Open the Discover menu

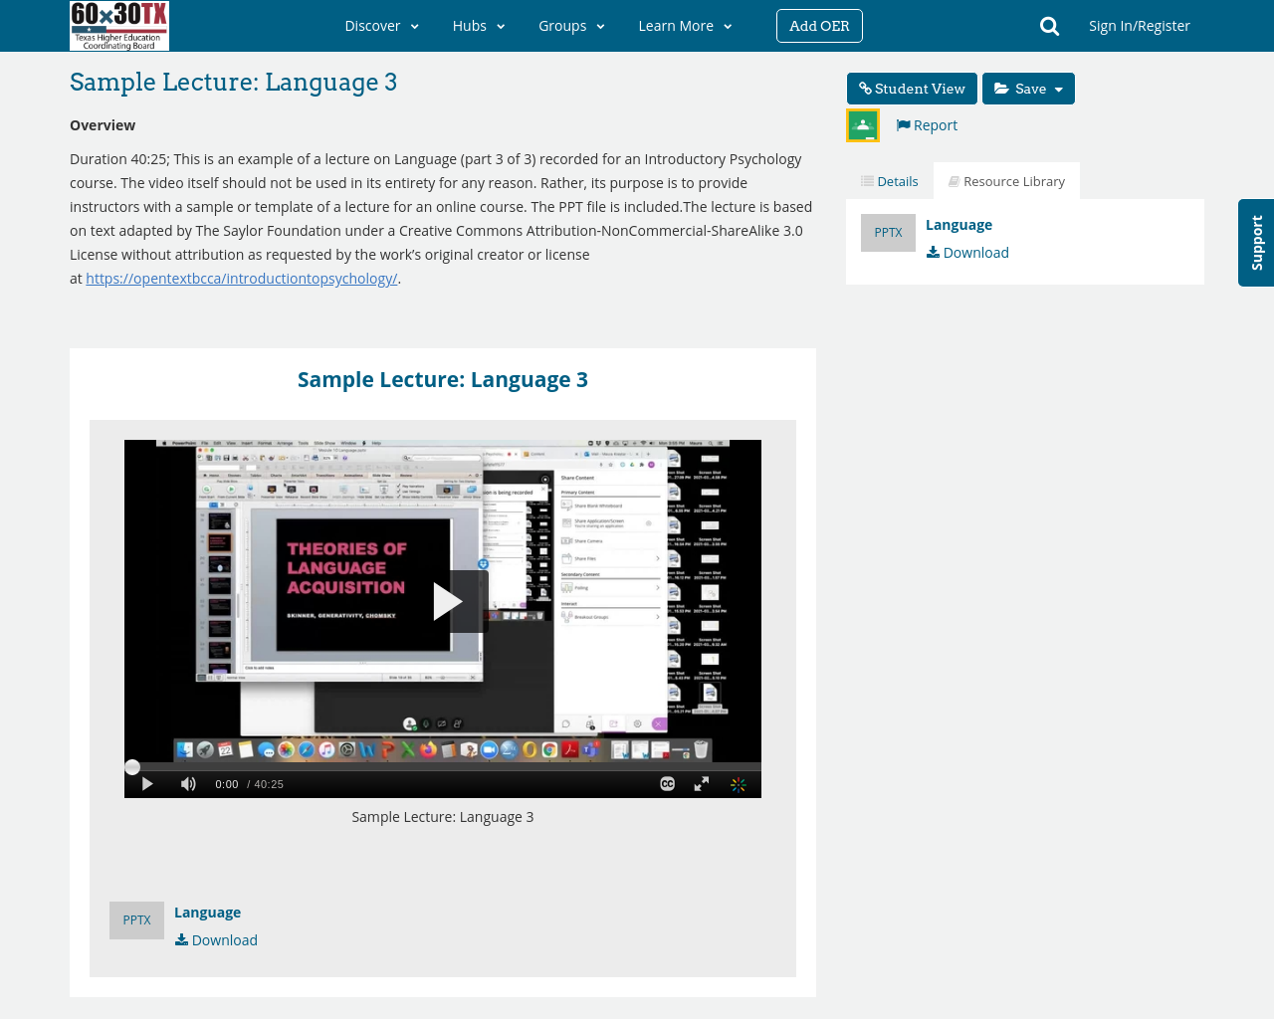pos(382,24)
